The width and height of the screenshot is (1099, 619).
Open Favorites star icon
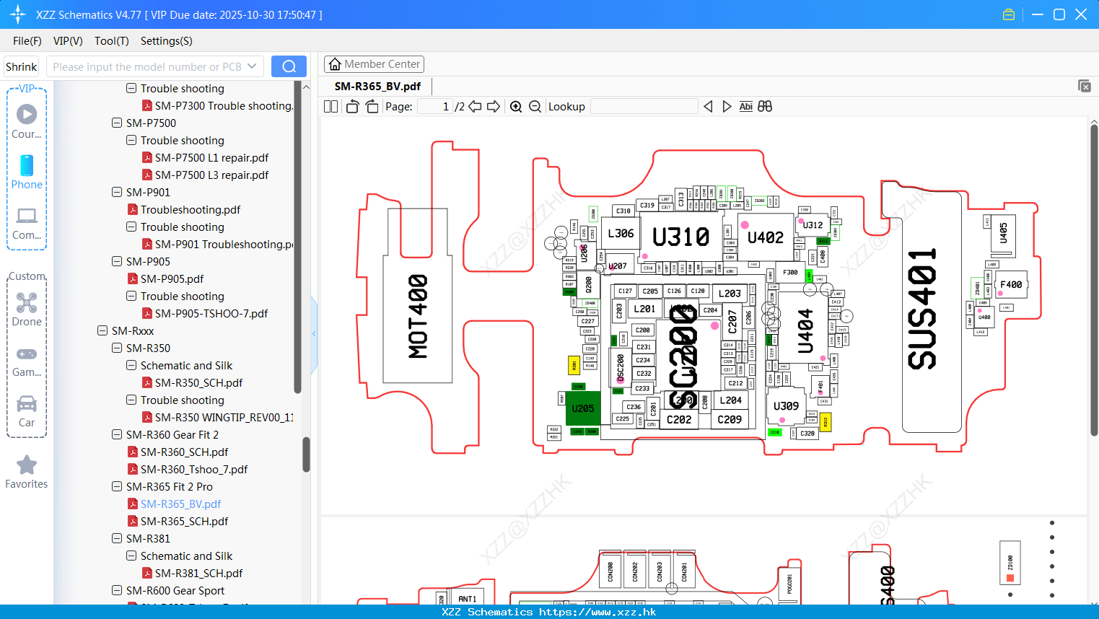[x=27, y=465]
